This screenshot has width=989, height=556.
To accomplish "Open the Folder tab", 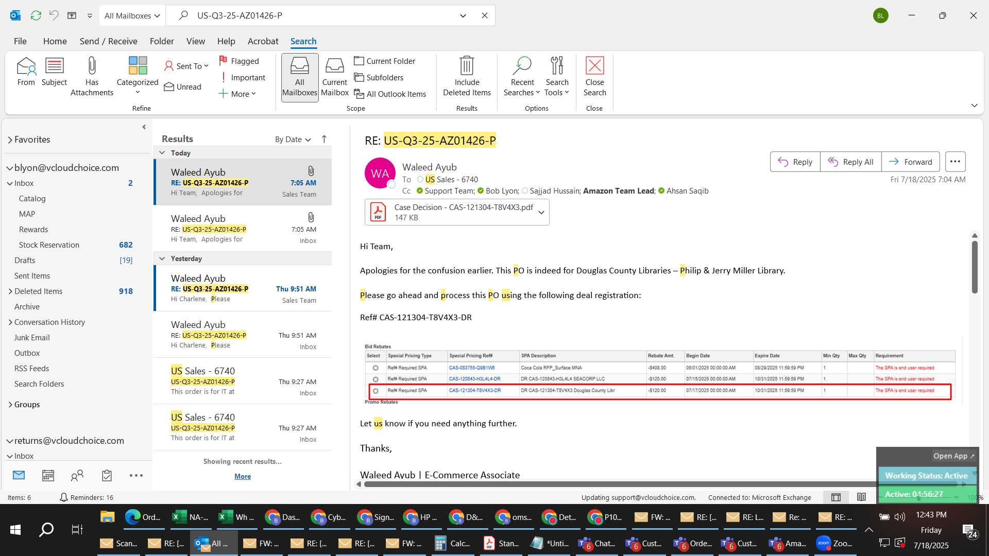I will point(162,41).
